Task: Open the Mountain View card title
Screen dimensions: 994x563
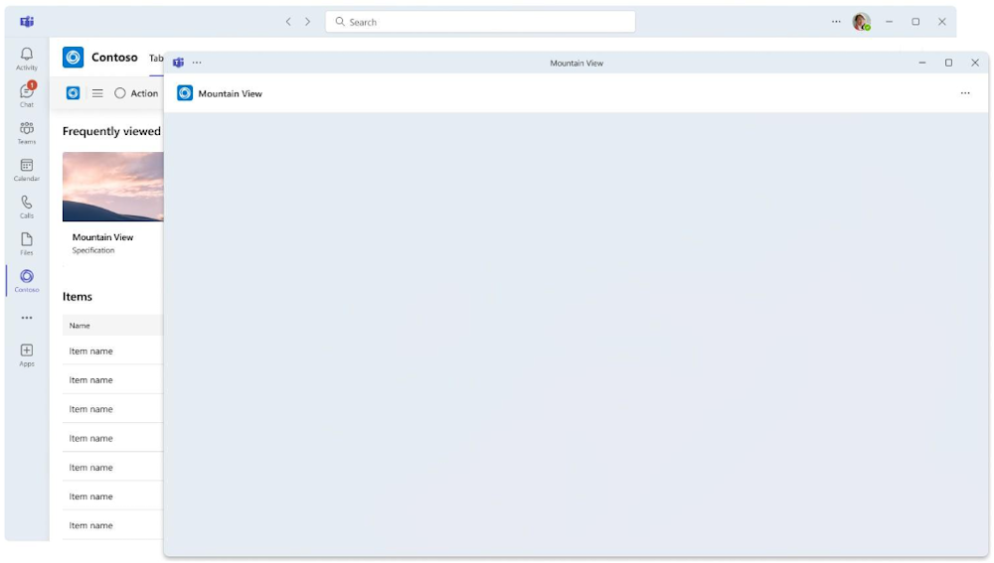Action: point(102,237)
